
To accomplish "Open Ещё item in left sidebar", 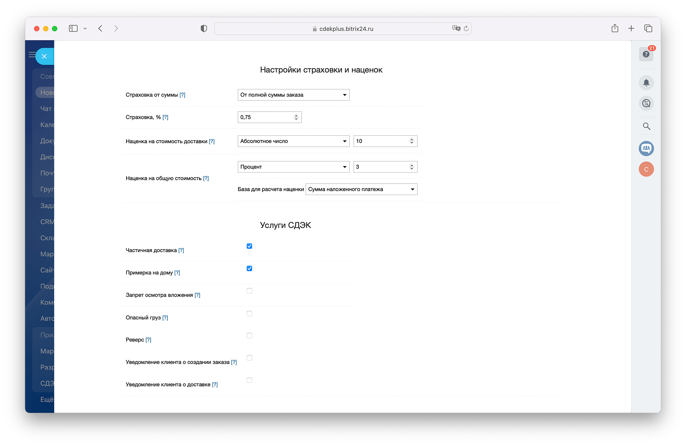I will point(47,399).
